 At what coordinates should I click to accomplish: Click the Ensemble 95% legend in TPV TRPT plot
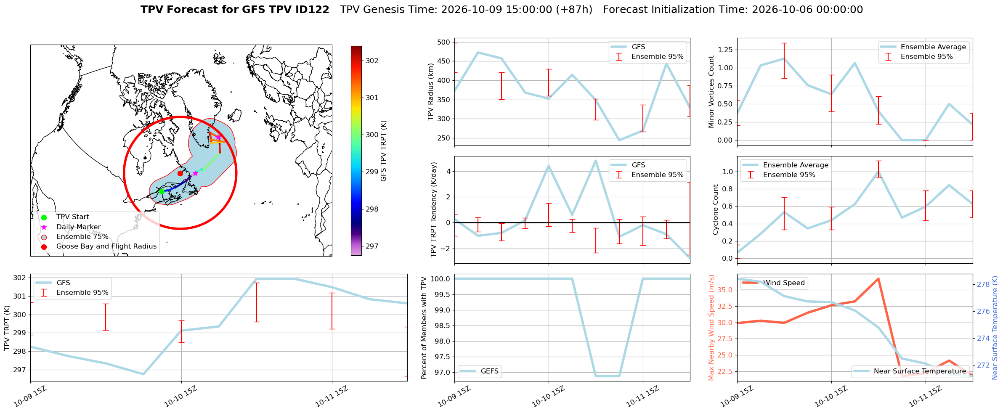[72, 292]
